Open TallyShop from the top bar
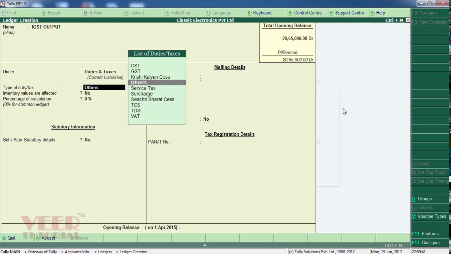This screenshot has width=451, height=254. (185, 13)
